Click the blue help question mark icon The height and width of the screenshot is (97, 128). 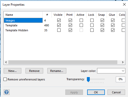(x=7, y=92)
